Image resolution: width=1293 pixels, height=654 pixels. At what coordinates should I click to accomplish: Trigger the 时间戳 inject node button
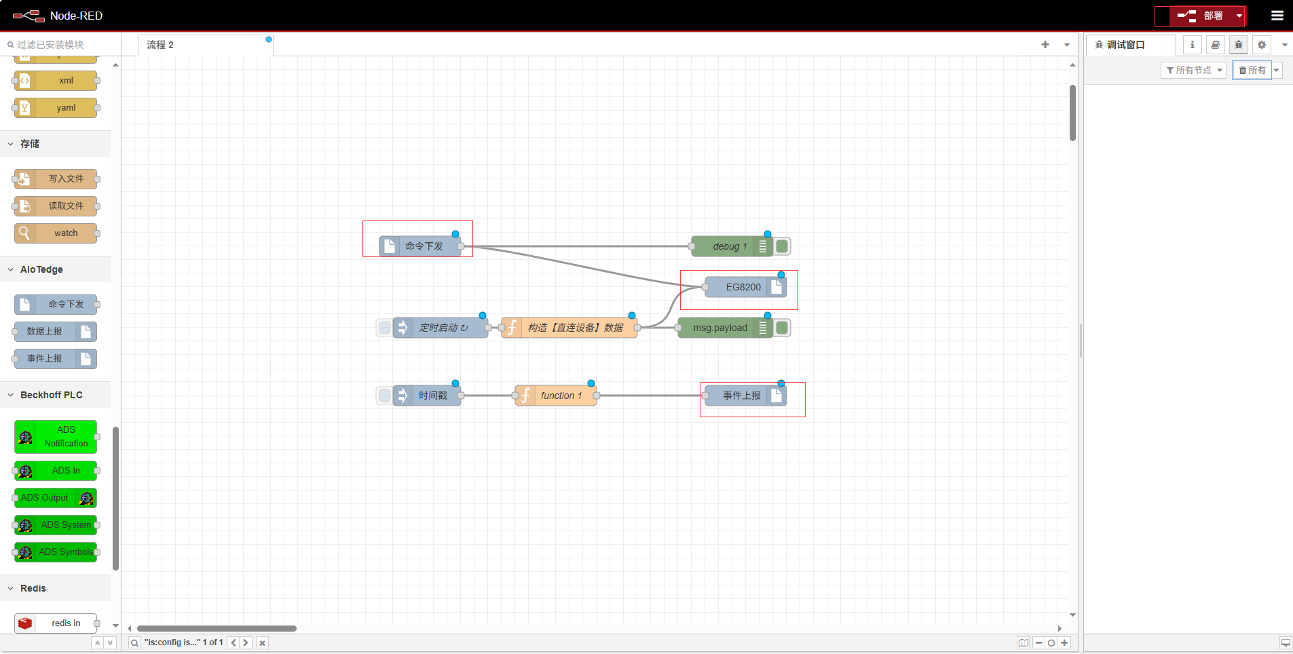(x=384, y=396)
